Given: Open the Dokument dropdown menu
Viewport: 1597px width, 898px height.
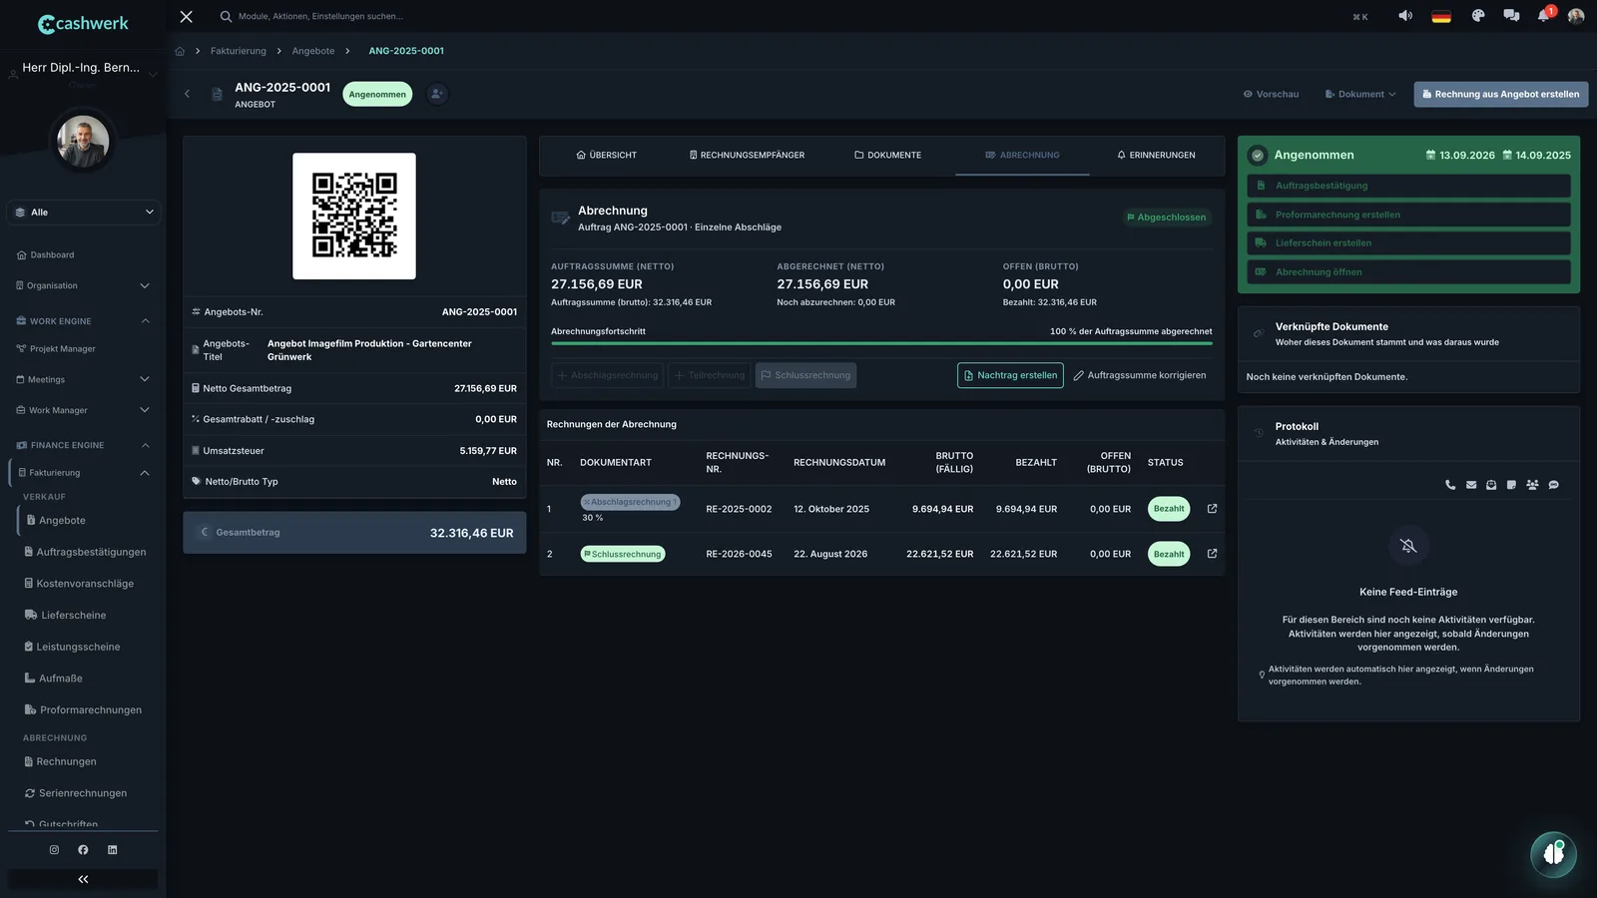Looking at the screenshot, I should [x=1359, y=94].
